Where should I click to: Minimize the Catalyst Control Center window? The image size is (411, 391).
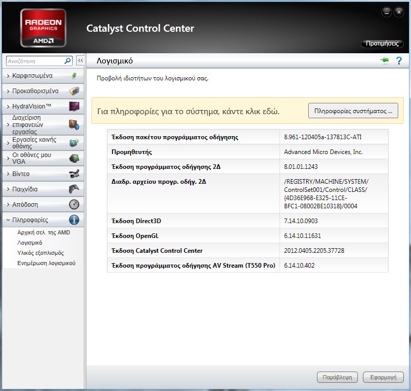point(386,12)
